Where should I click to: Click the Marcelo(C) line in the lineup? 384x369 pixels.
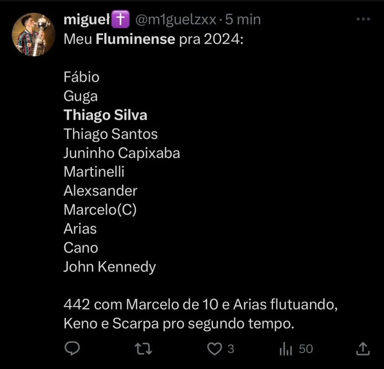[100, 210]
